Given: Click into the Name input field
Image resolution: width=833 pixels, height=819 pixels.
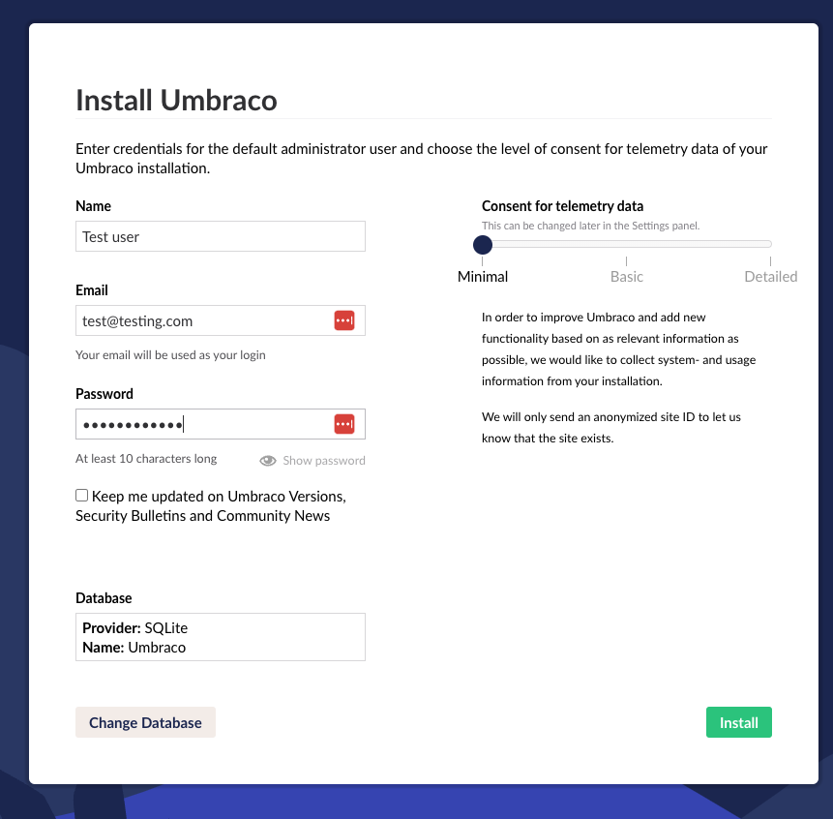Looking at the screenshot, I should (x=221, y=236).
